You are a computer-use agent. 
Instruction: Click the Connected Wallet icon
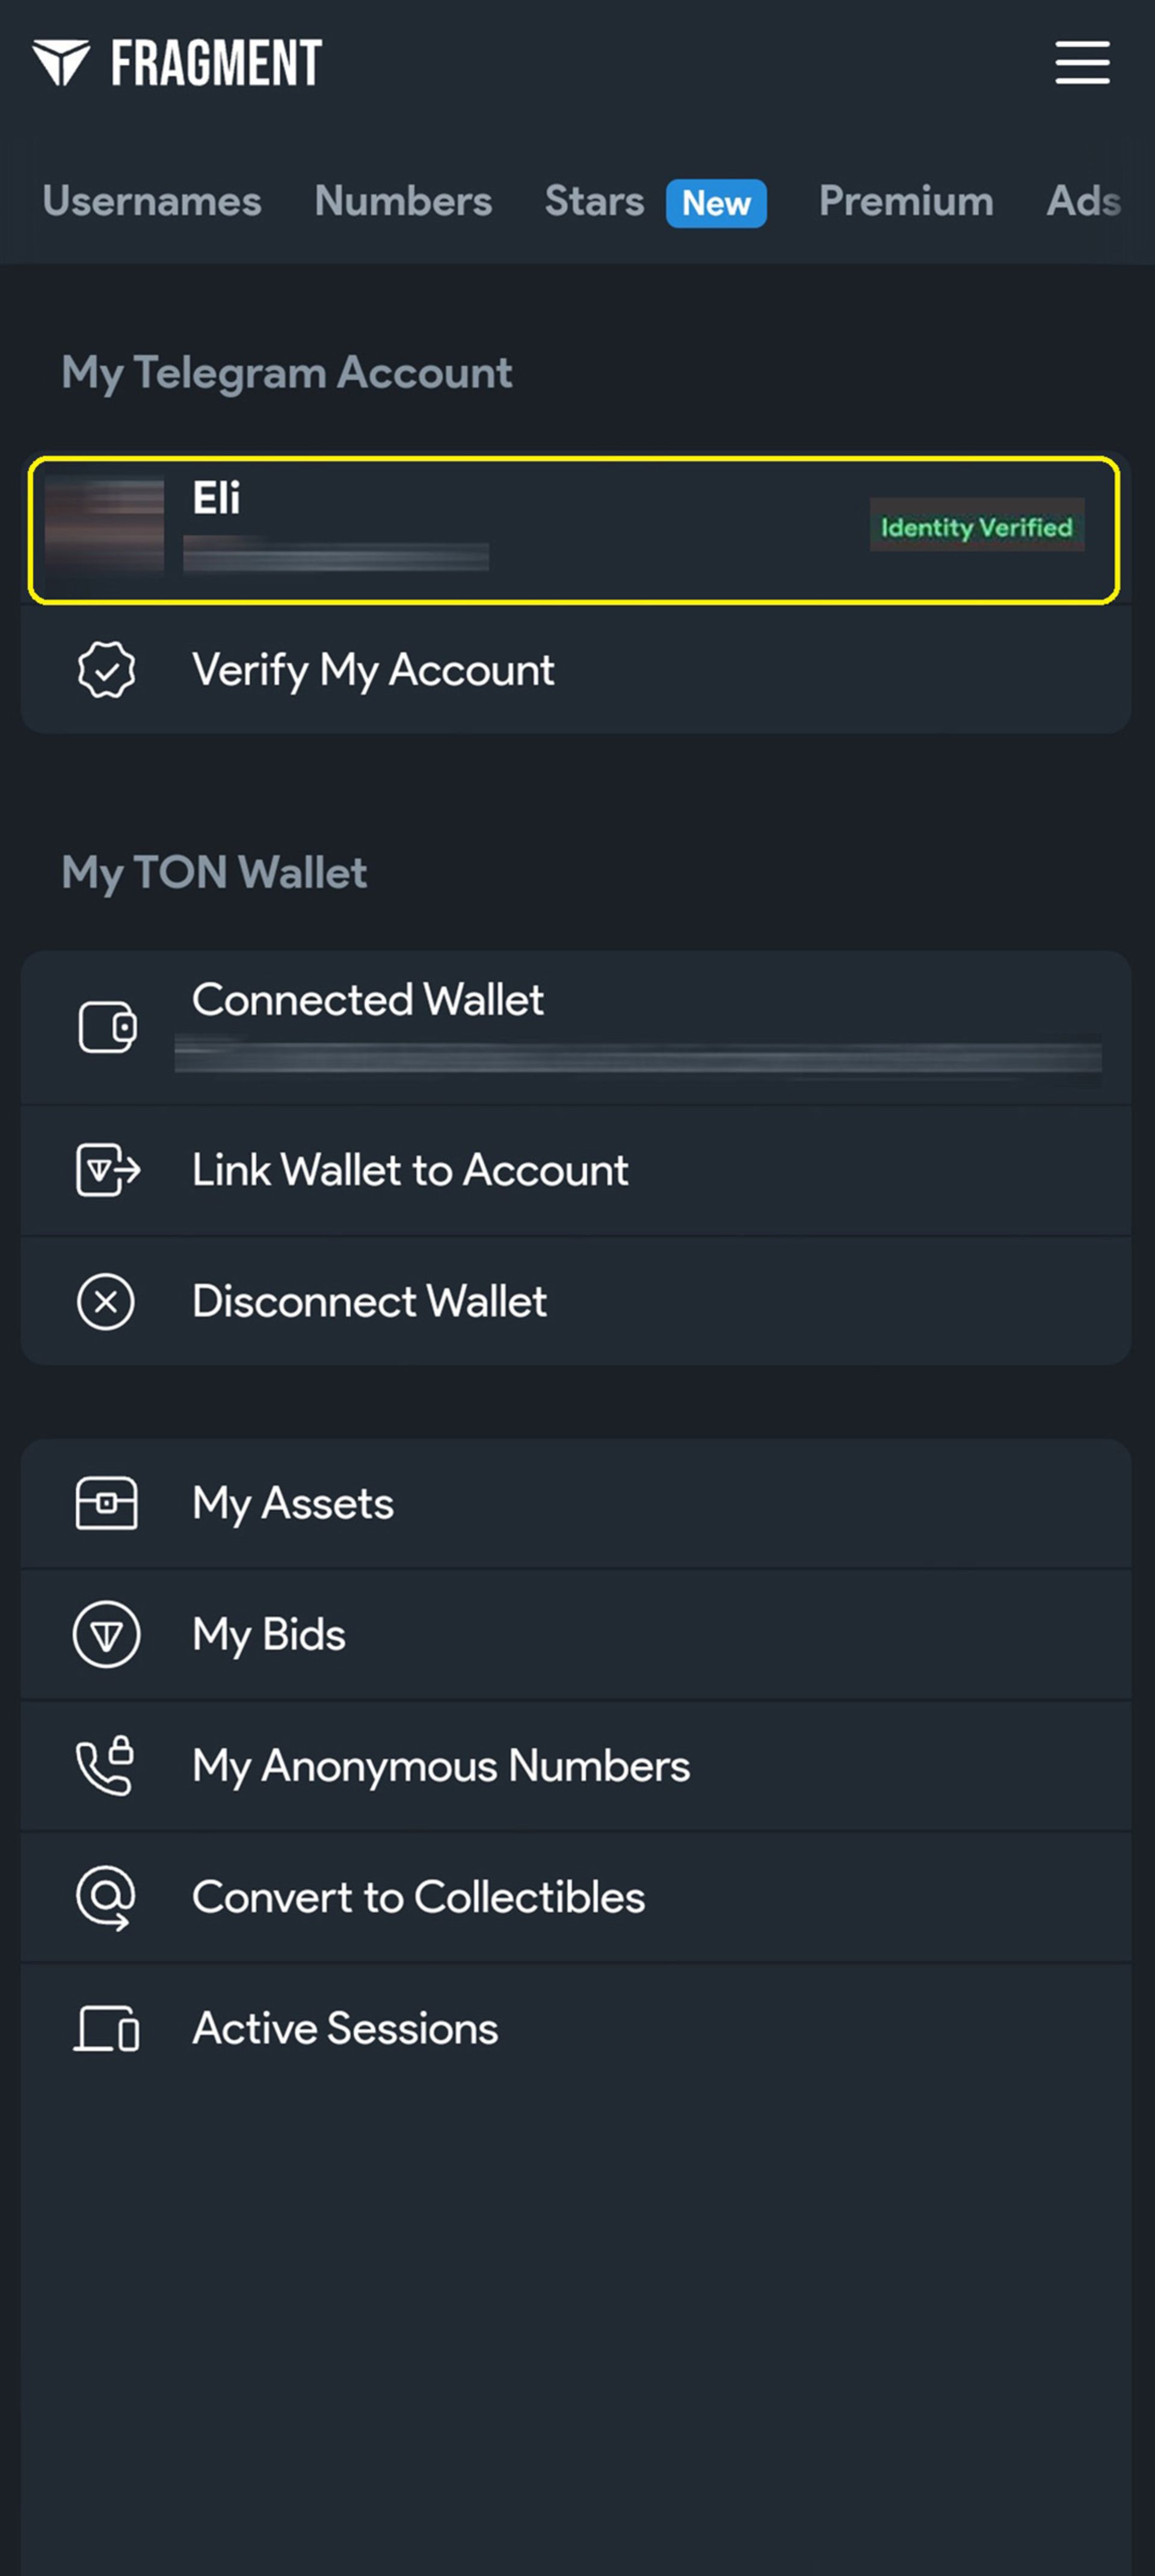click(x=107, y=1027)
